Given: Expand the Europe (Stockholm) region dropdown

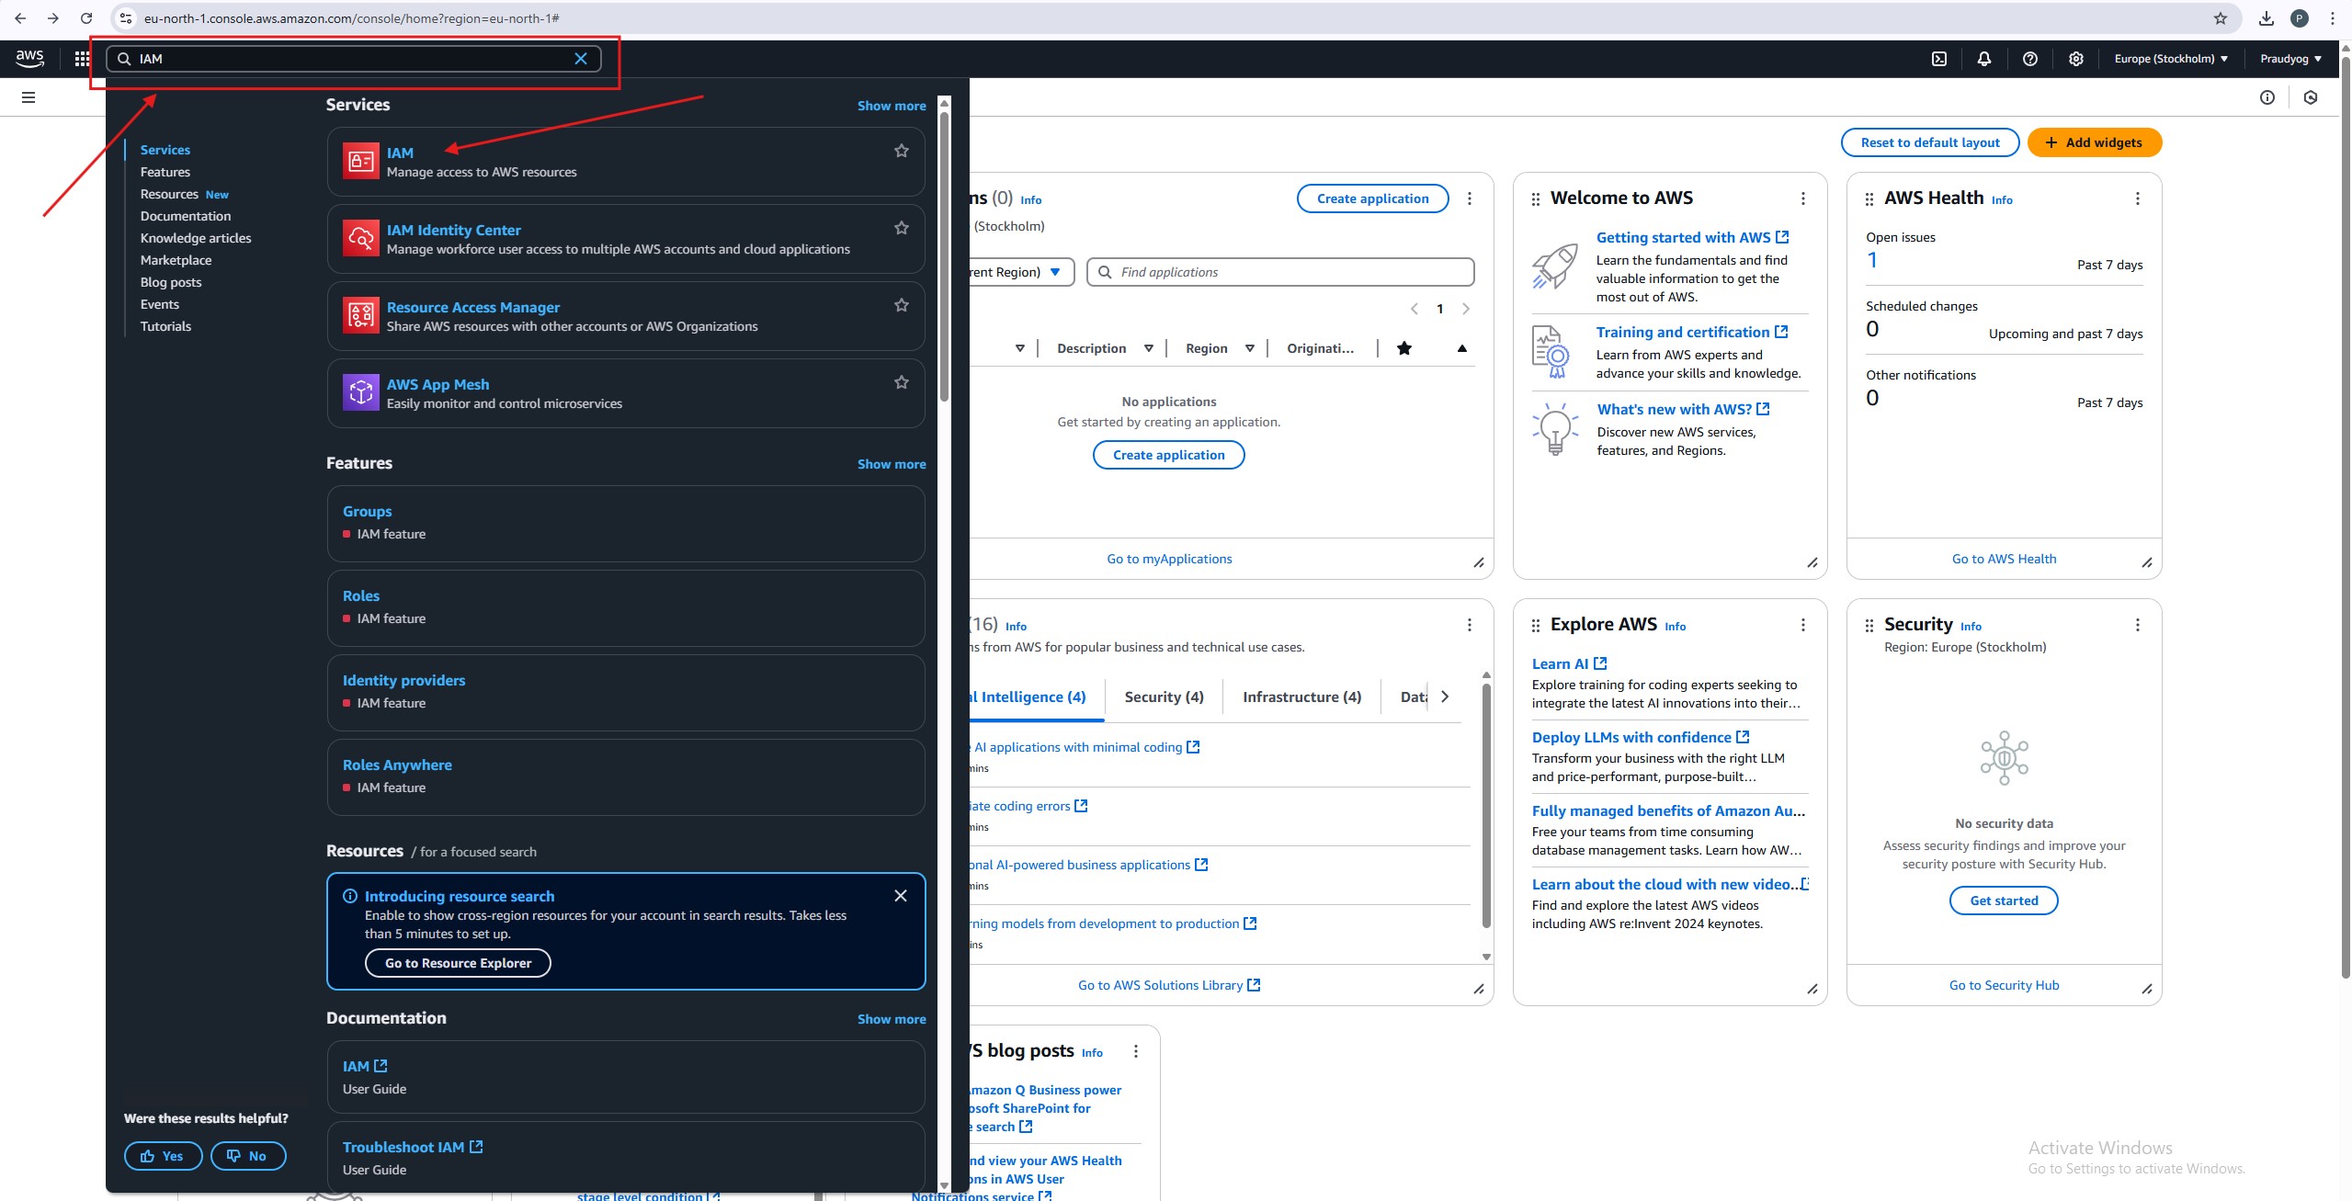Looking at the screenshot, I should pyautogui.click(x=2171, y=59).
